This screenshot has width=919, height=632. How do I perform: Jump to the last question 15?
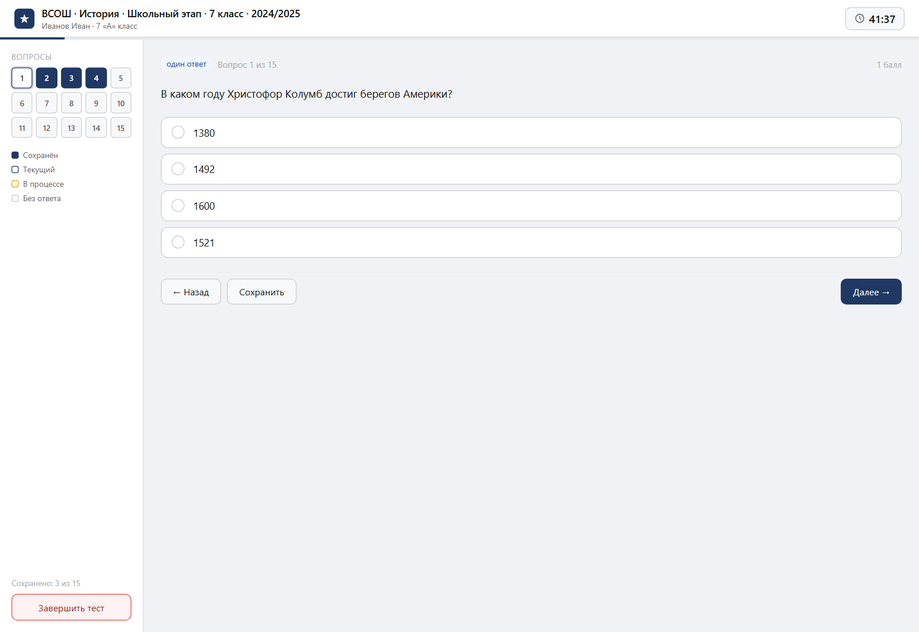pos(121,128)
